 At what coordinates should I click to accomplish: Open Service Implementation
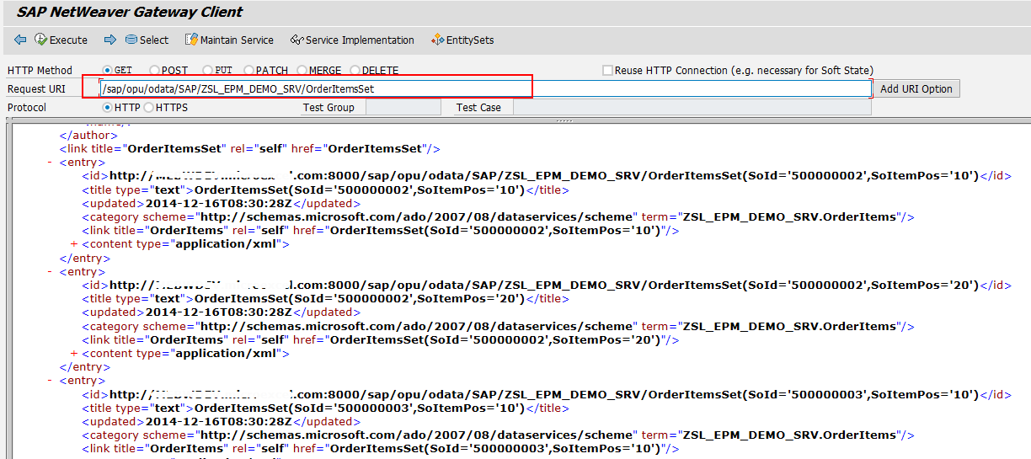352,40
